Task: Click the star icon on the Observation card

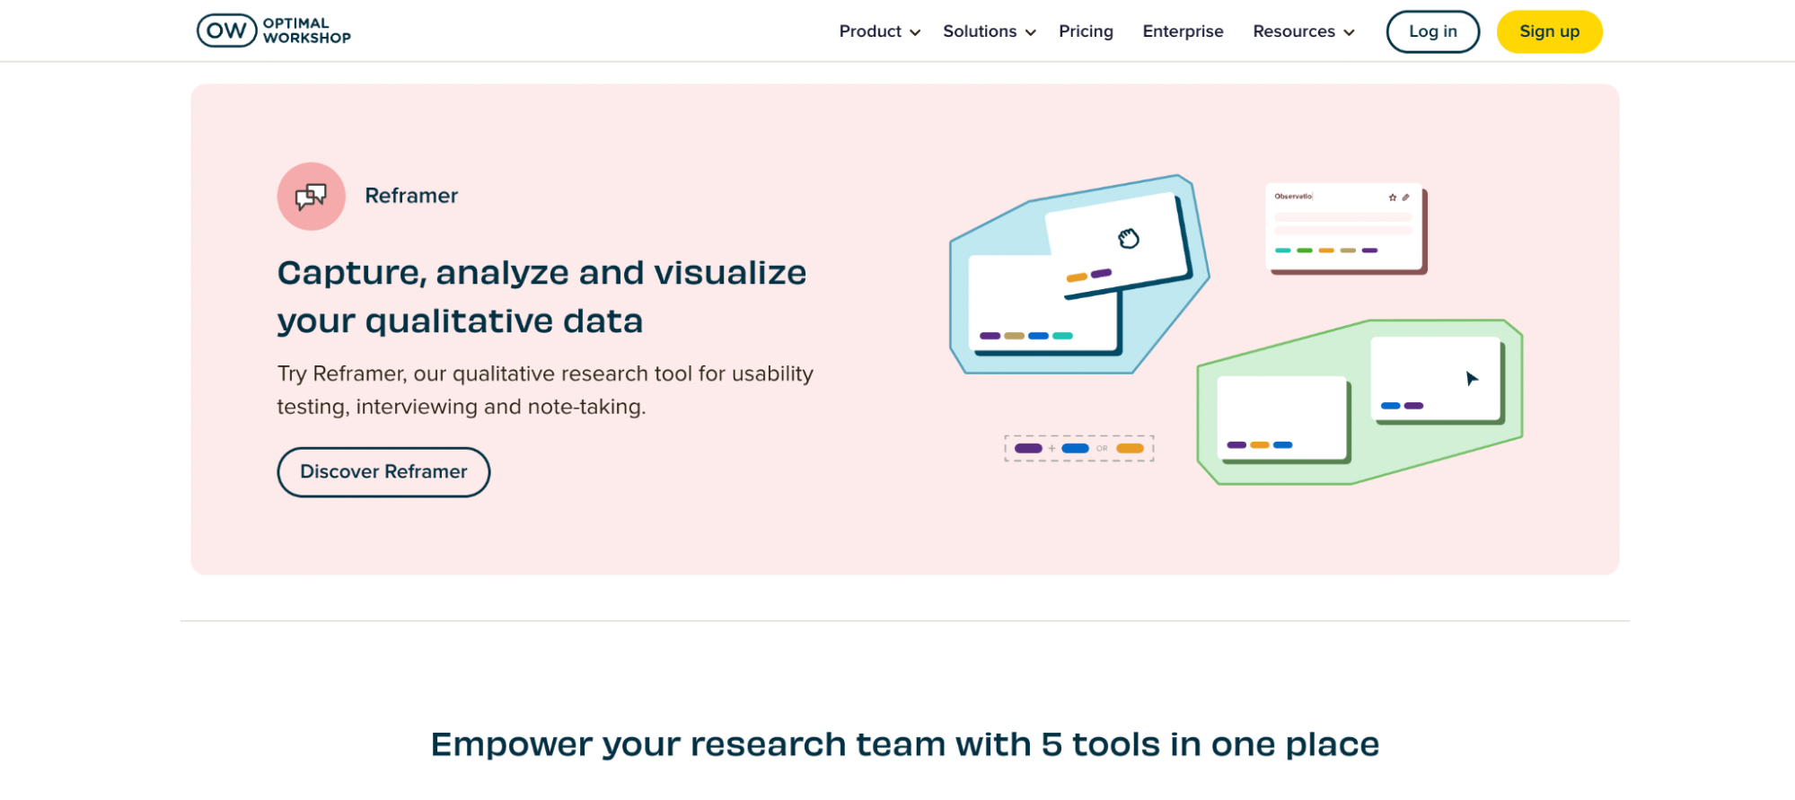Action: click(1393, 197)
